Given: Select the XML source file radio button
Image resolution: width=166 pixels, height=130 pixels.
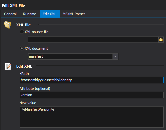Looking at the screenshot, I should pyautogui.click(x=22, y=32).
